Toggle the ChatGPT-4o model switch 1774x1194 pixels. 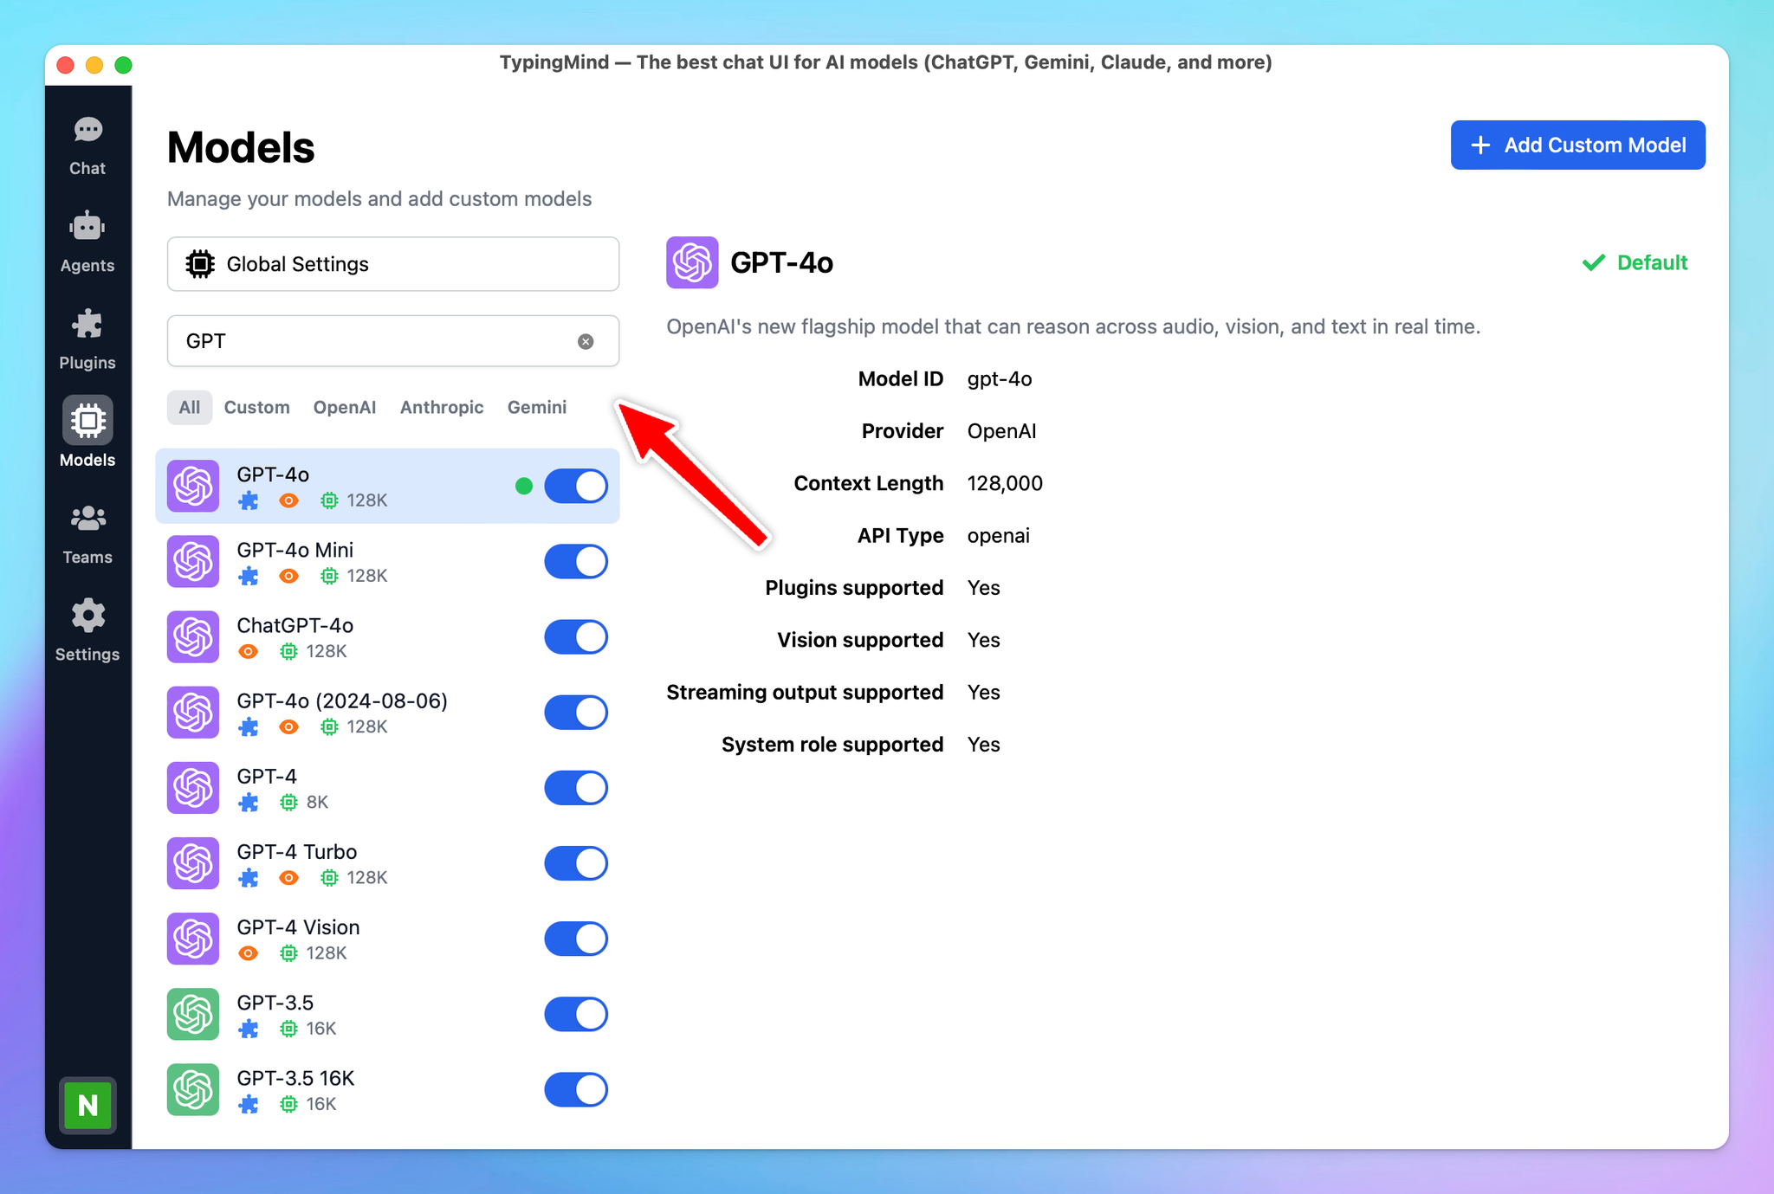[577, 636]
